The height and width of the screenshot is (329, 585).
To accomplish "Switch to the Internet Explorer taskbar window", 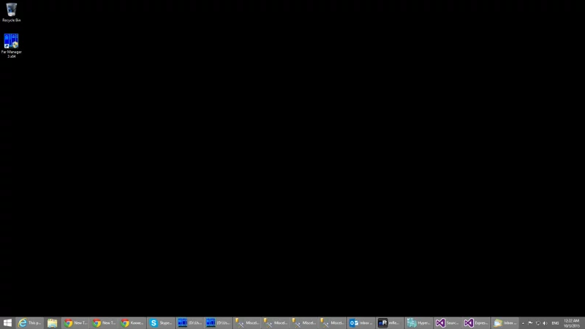I will tap(30, 323).
